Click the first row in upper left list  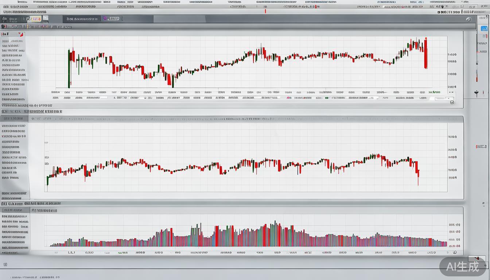pos(11,41)
